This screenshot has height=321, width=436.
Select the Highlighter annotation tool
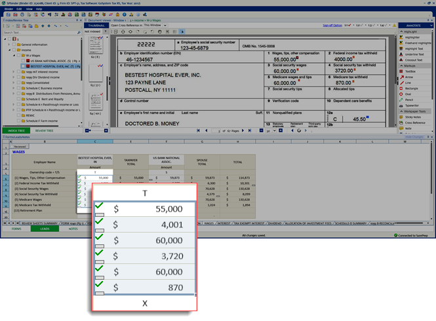pyautogui.click(x=413, y=37)
